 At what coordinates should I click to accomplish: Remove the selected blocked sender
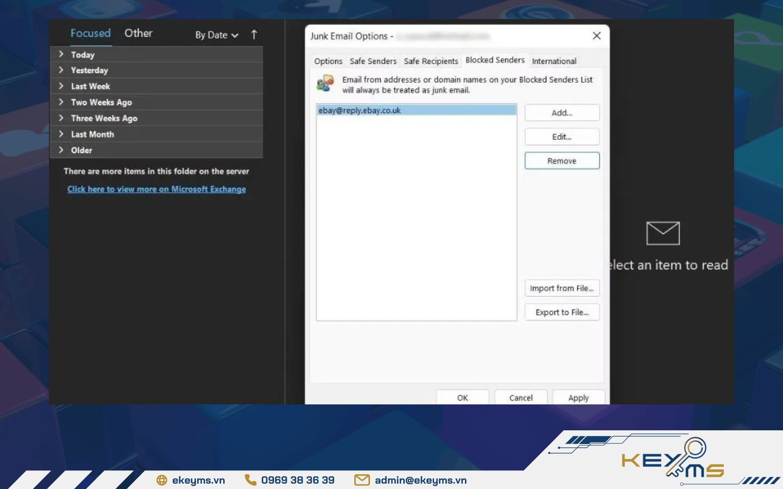coord(562,161)
